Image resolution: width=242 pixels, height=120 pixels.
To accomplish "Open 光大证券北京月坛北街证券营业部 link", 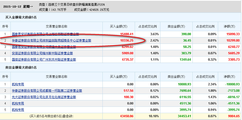I will (x=44, y=97).
